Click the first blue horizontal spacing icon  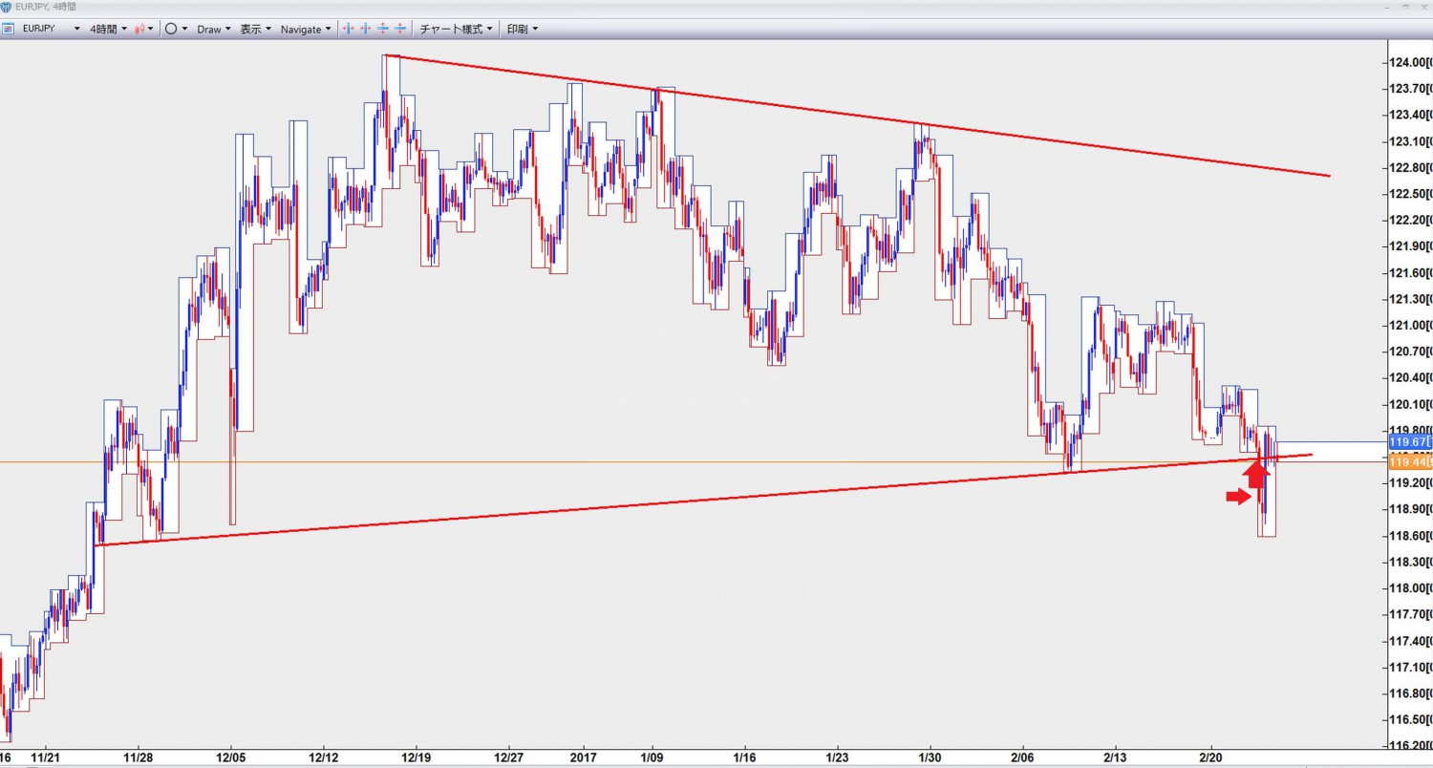(348, 29)
